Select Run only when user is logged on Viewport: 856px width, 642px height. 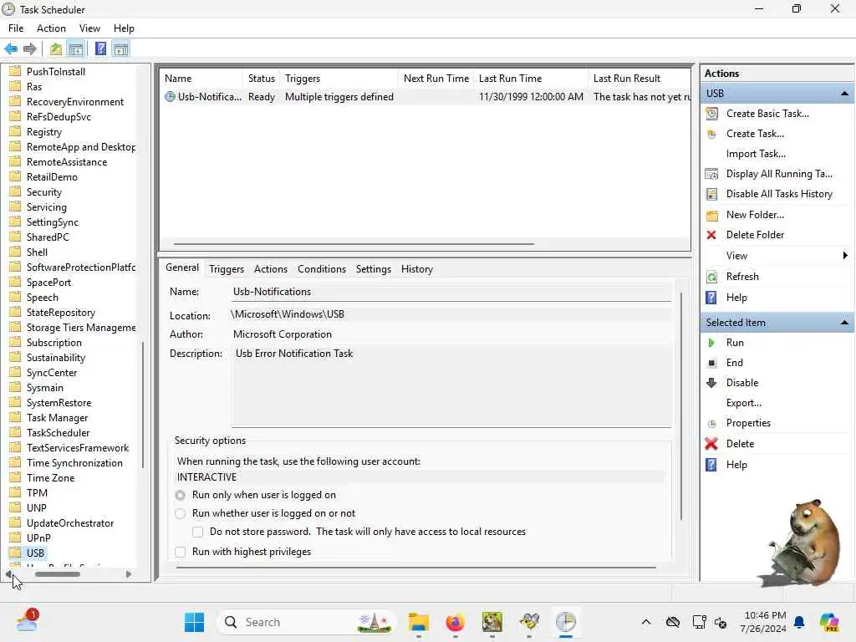(x=181, y=495)
